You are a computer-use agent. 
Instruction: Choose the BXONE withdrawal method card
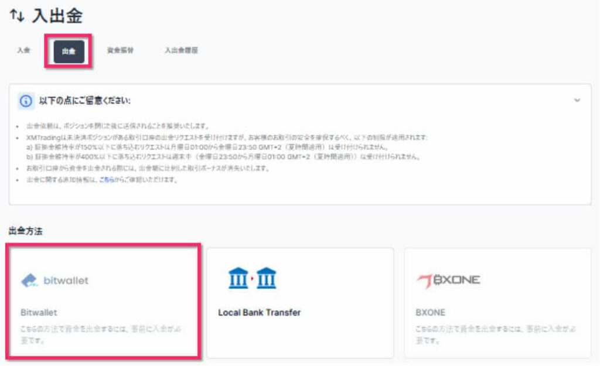pos(497,302)
